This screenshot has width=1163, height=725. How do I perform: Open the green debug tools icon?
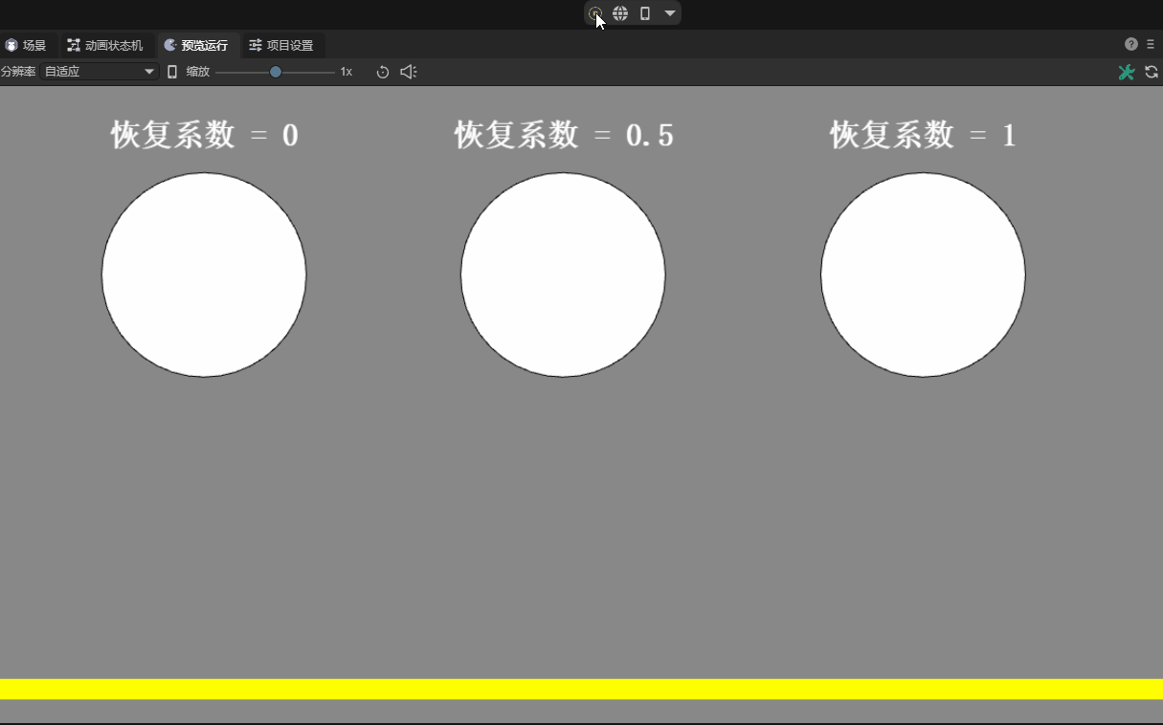[1127, 72]
